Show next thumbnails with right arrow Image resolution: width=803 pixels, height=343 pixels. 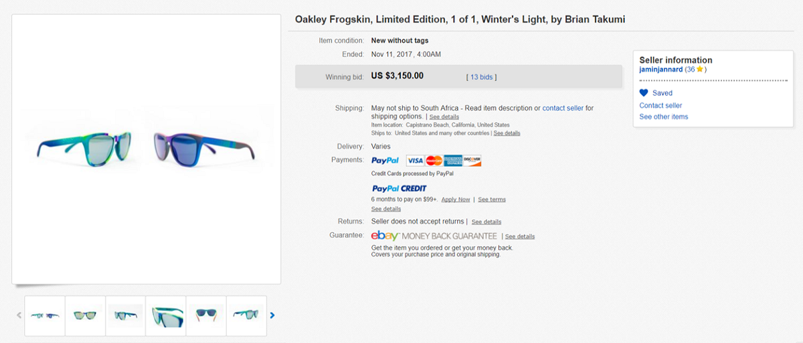click(272, 316)
